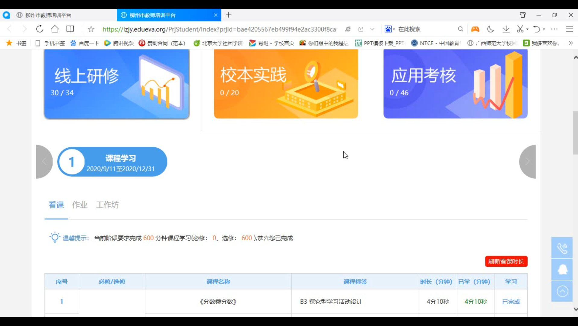Open 已完成 link for 《分数乘分数》
578x326 pixels.
[x=511, y=301]
